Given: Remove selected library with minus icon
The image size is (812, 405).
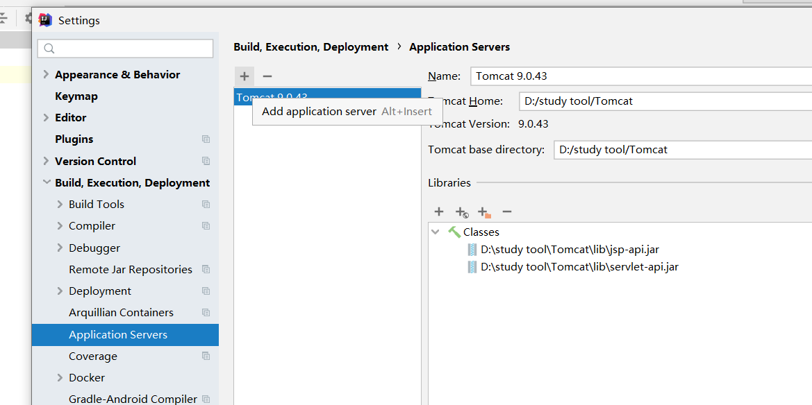Looking at the screenshot, I should pyautogui.click(x=507, y=212).
